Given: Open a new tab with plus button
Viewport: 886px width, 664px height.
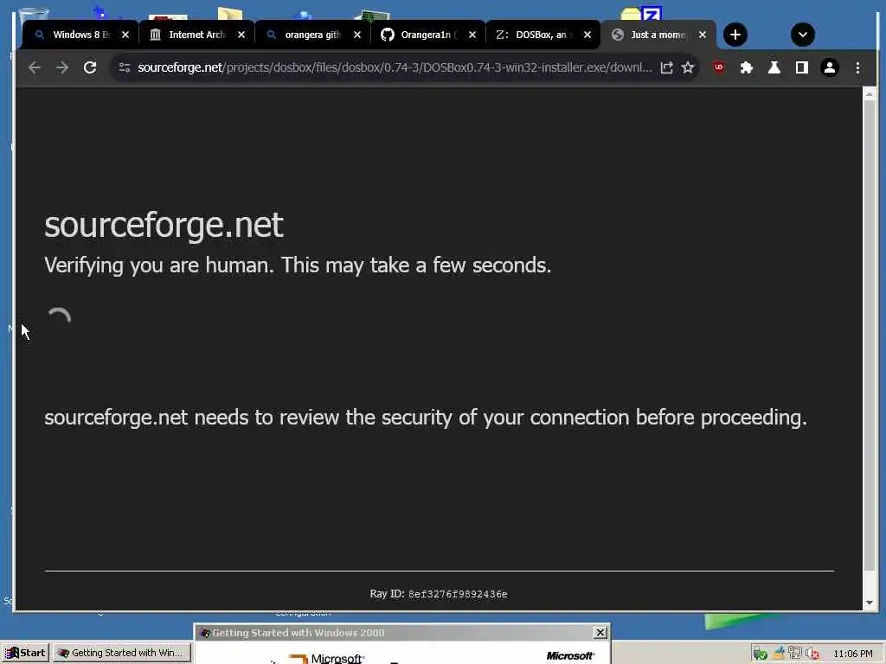Looking at the screenshot, I should point(735,35).
